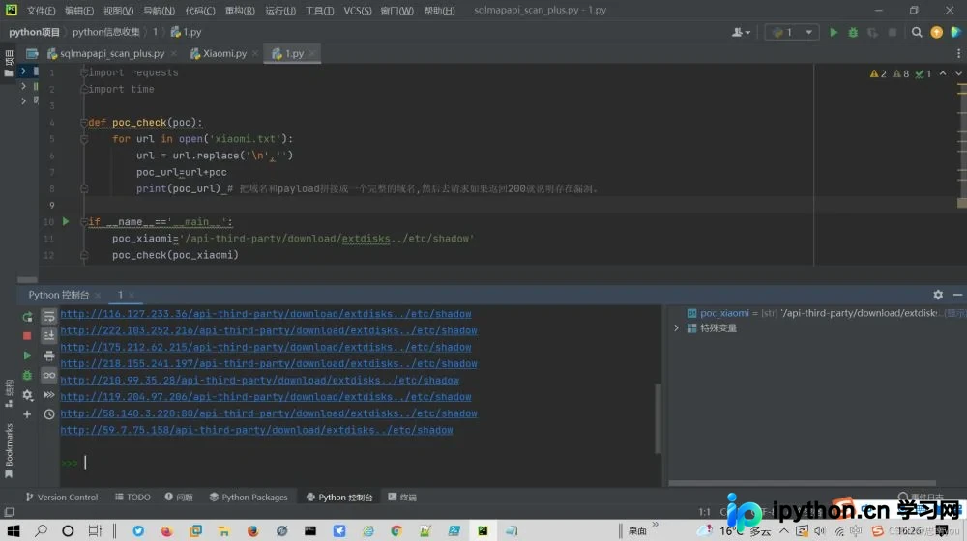Open link http://222.103.252.216 in console
The height and width of the screenshot is (541, 967).
pyautogui.click(x=269, y=331)
